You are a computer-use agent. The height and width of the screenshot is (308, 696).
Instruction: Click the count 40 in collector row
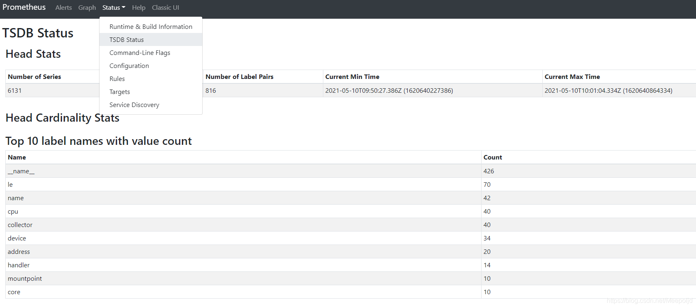pyautogui.click(x=487, y=225)
